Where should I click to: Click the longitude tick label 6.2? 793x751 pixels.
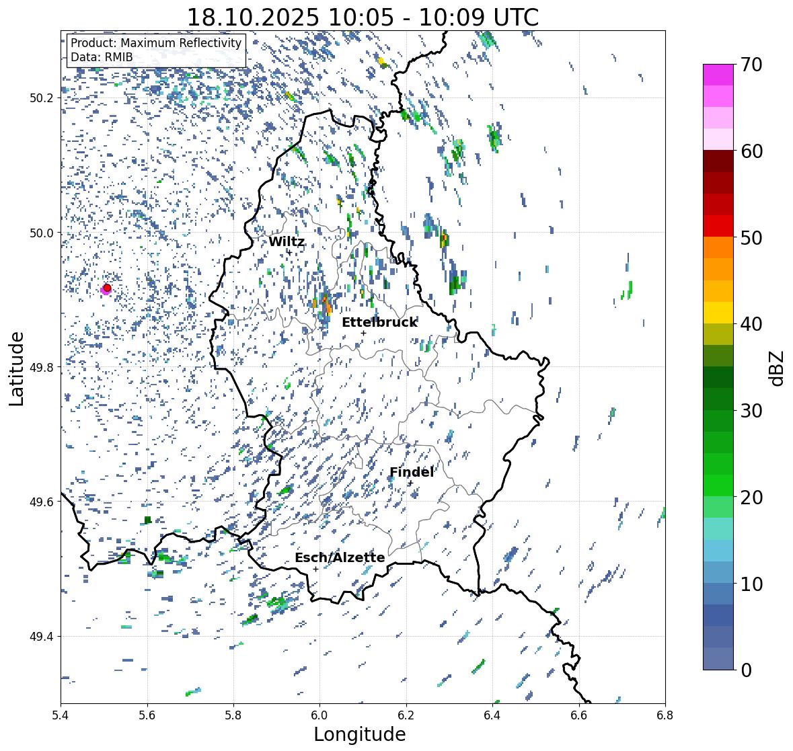[406, 715]
